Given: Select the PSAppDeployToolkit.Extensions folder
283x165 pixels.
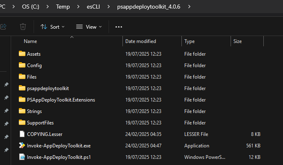Looking at the screenshot, I should coord(61,99).
